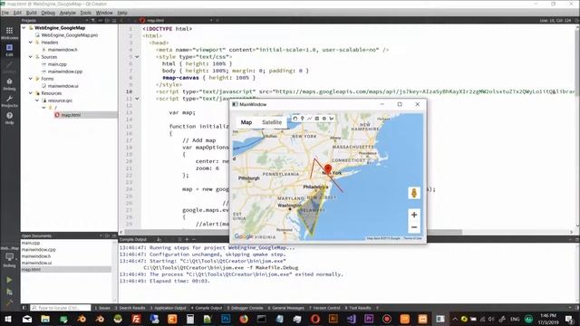Zoom out on the map
Viewport: 580px width, 326px height.
[414, 227]
